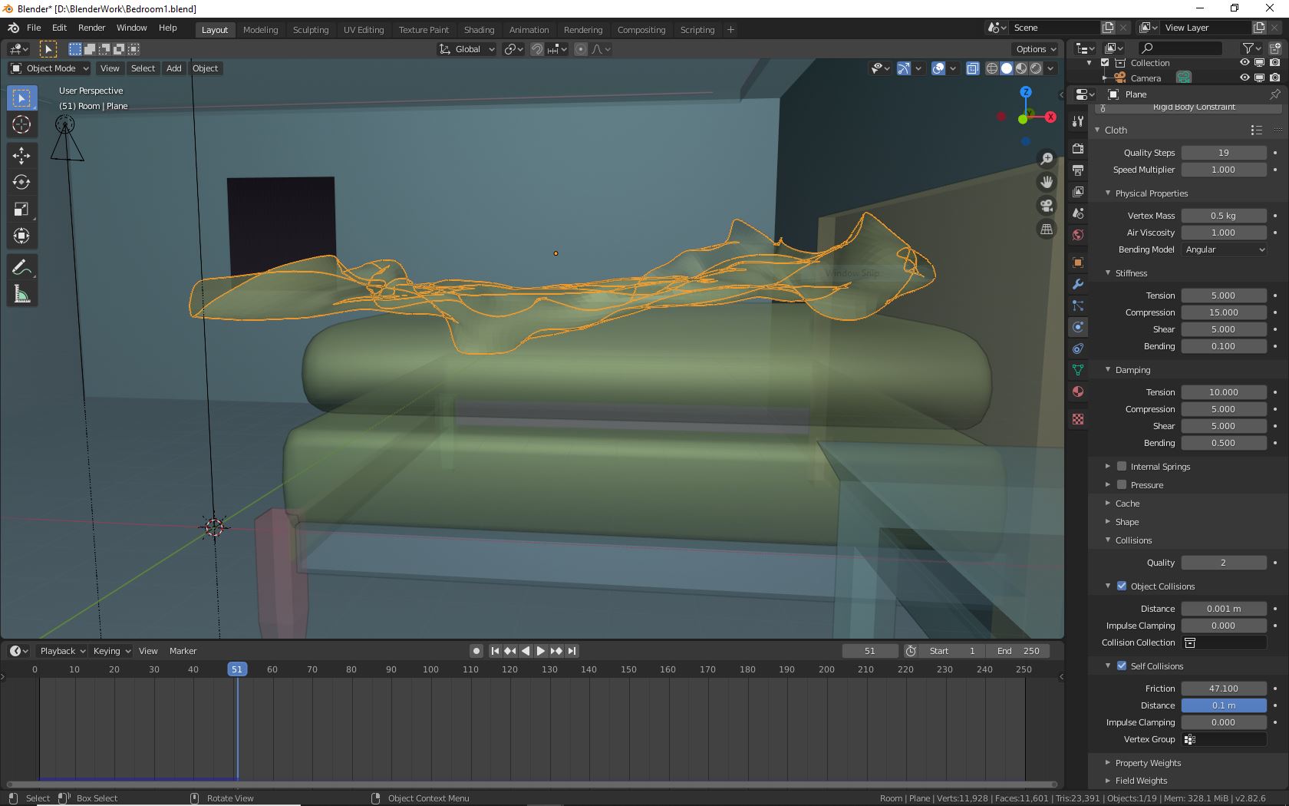Toggle auto keying record button
1289x806 pixels.
(476, 651)
